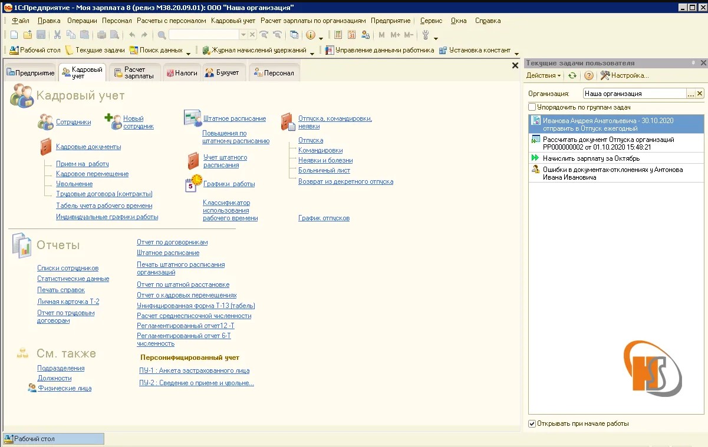This screenshot has width=708, height=447.
Task: Click the Организация input field
Action: [634, 93]
